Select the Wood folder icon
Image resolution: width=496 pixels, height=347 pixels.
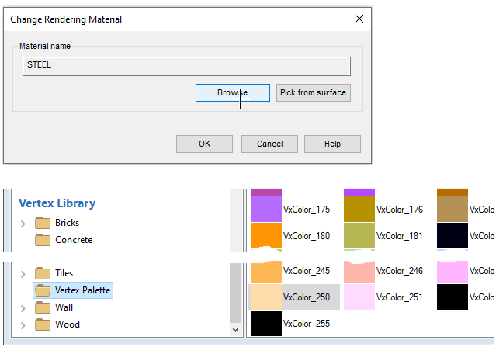pos(42,324)
